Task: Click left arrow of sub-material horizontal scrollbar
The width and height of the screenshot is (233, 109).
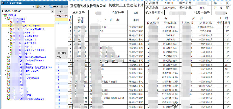Action: click(x=56, y=48)
